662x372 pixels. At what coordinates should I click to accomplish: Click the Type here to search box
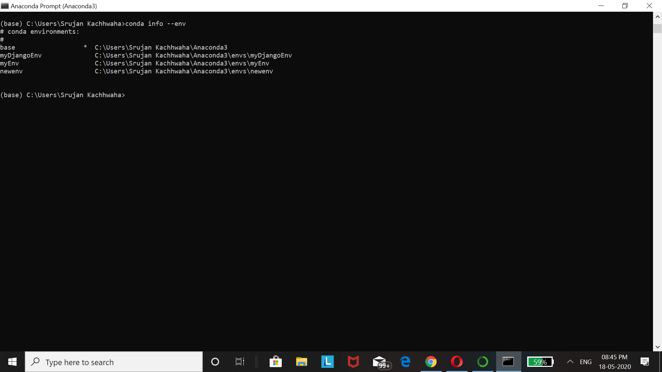(114, 362)
